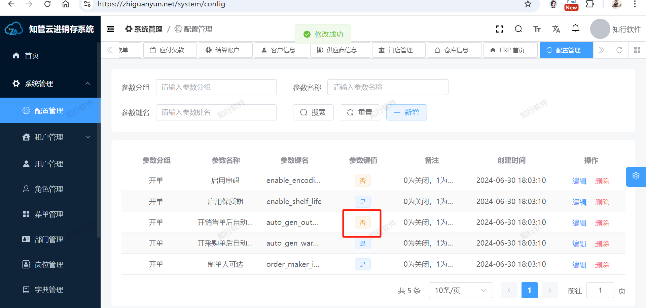Open the language translation icon

coord(556,29)
